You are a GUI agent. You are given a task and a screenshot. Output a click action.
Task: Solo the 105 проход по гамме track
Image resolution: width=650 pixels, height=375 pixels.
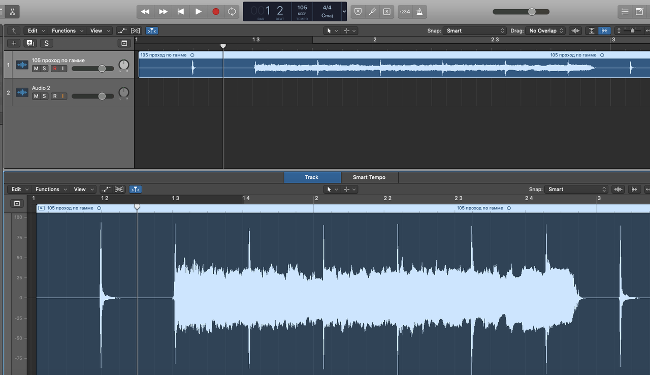[45, 68]
